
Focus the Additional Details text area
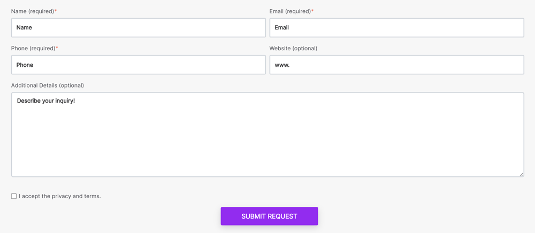click(x=267, y=139)
